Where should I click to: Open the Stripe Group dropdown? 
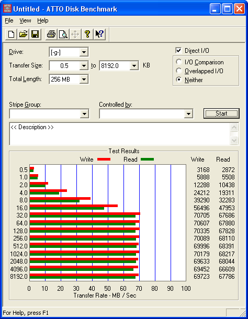pyautogui.click(x=85, y=113)
